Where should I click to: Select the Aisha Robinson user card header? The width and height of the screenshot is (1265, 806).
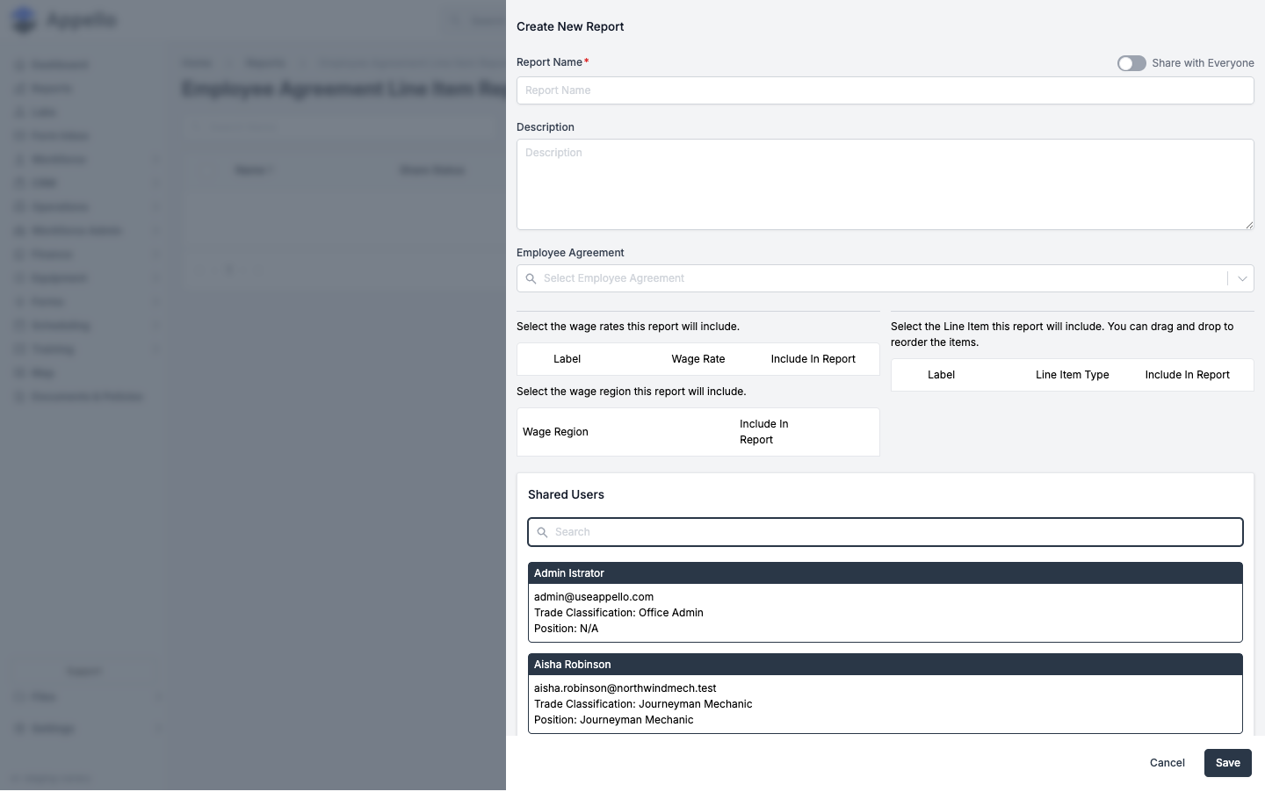tap(885, 665)
